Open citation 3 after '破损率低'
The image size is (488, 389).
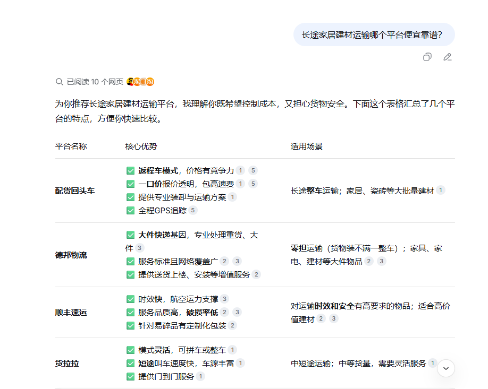point(237,312)
